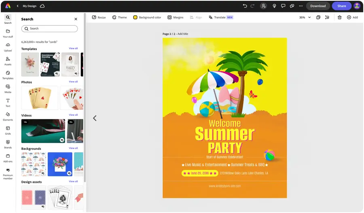Image resolution: width=364 pixels, height=213 pixels.
Task: Click the Align toolbar option
Action: (196, 17)
